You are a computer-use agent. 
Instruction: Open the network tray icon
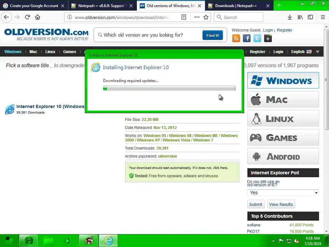[289, 241]
